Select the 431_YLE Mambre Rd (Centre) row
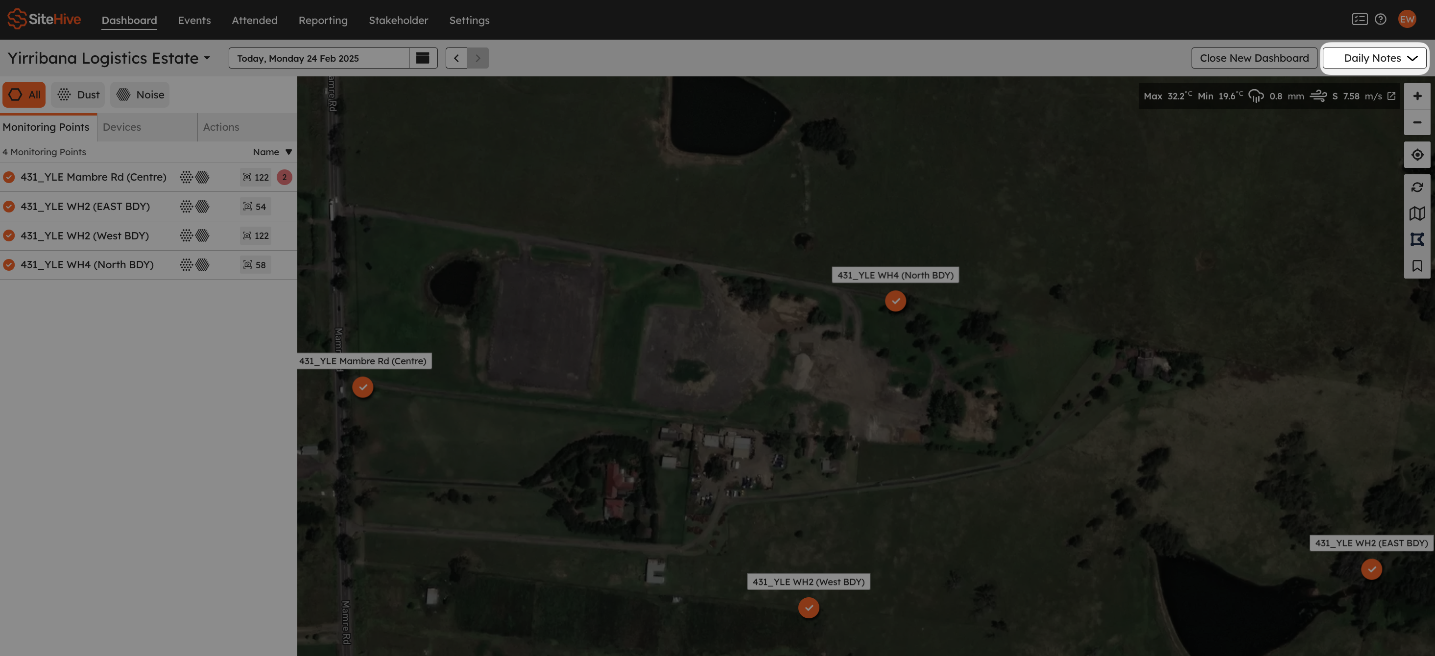 click(x=148, y=177)
